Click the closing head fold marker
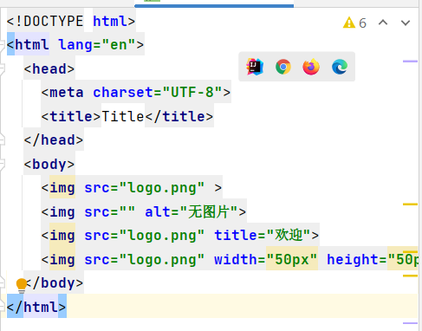 pos(2,140)
